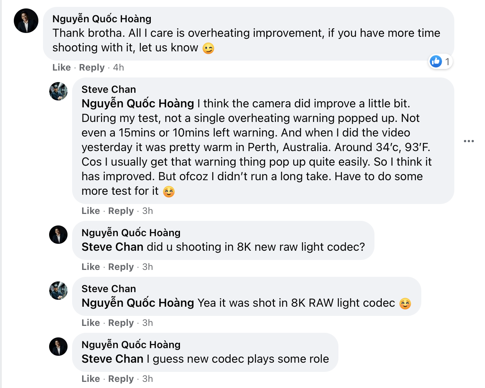Click avatar beside 'new codec plays some role' comment
This screenshot has height=388, width=485.
(x=58, y=347)
